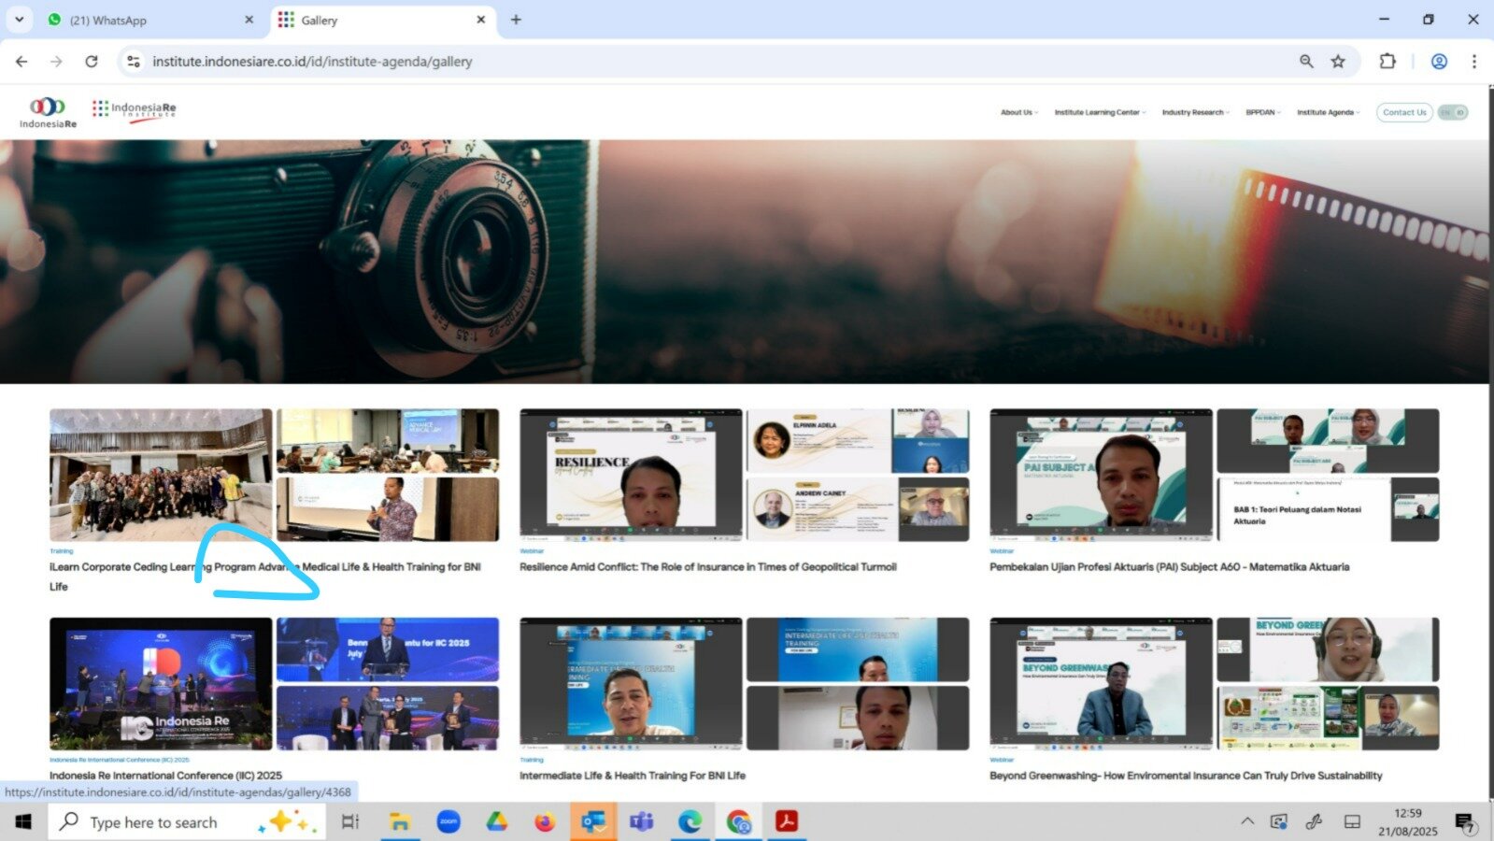Open the Resilience Amid Conflict webinar thumbnail
1494x841 pixels.
[631, 475]
